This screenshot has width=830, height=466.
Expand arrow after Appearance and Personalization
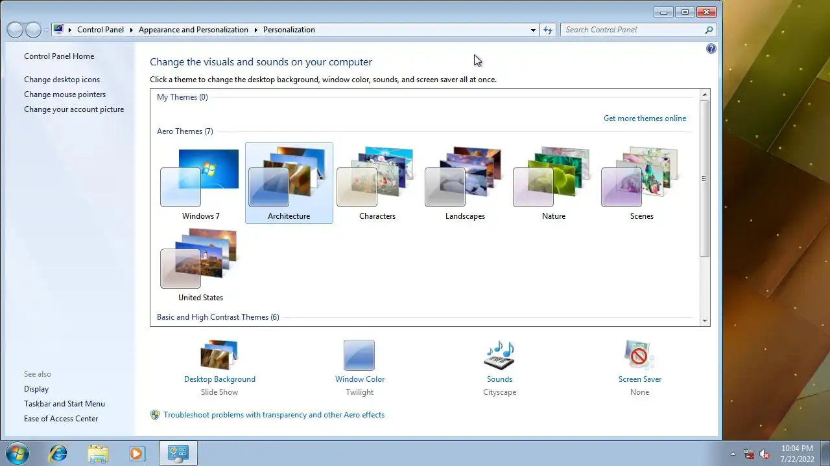pos(255,30)
